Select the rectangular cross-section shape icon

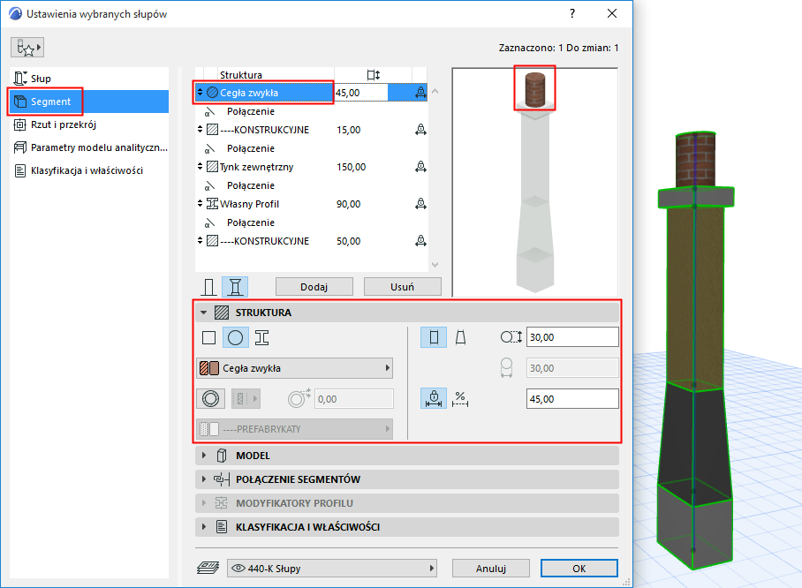pyautogui.click(x=210, y=336)
